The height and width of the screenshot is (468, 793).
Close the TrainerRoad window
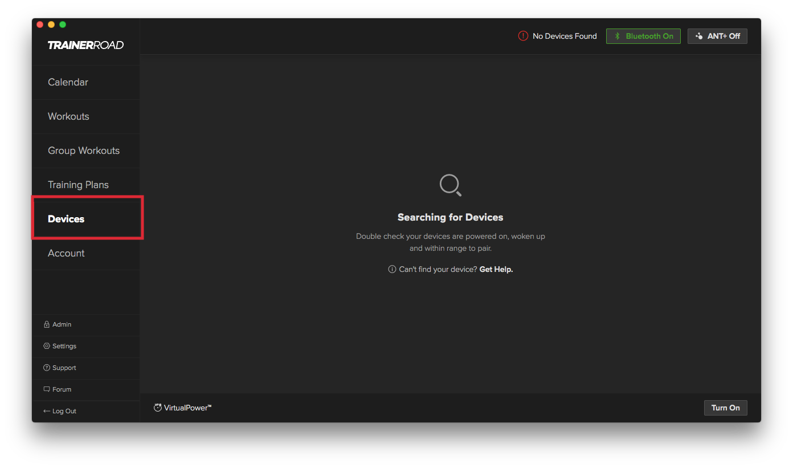[40, 25]
